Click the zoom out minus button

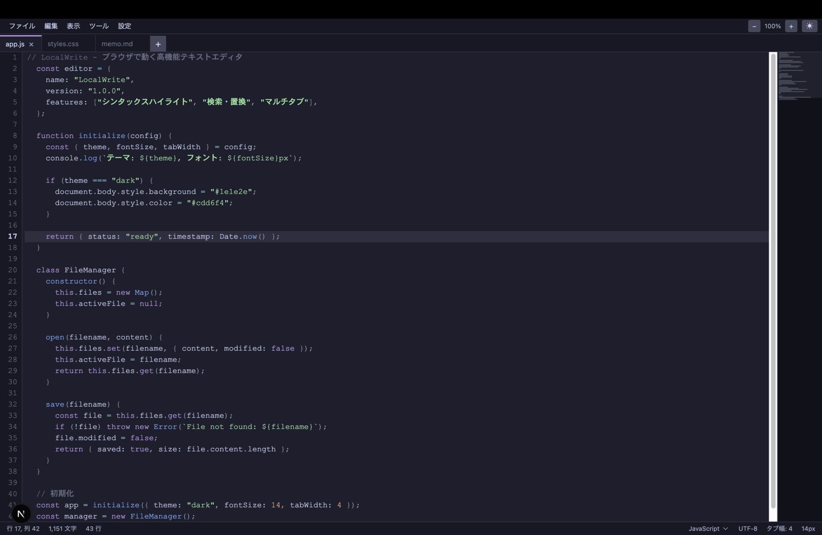point(754,26)
